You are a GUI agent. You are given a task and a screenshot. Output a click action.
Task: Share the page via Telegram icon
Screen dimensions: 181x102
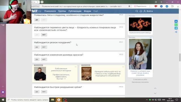tap(176, 28)
